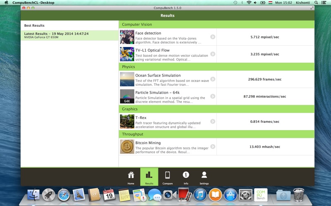This screenshot has width=331, height=206.
Task: Click the Graphics section header
Action: tap(216, 109)
